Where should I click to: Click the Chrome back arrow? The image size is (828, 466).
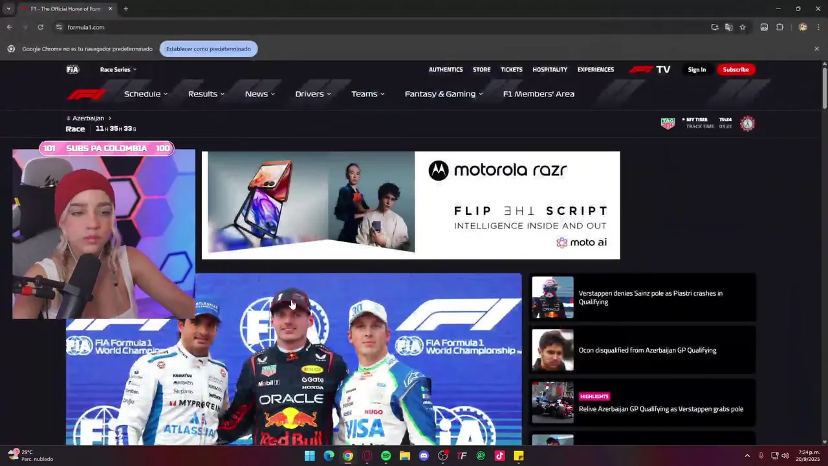9,27
